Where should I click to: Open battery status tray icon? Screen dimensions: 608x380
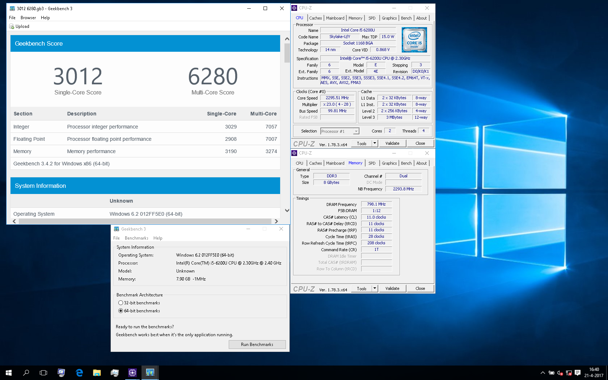click(551, 373)
